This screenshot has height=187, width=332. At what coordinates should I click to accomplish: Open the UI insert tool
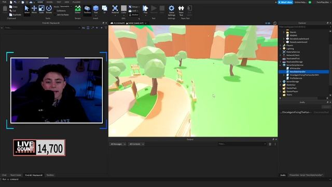(105, 10)
